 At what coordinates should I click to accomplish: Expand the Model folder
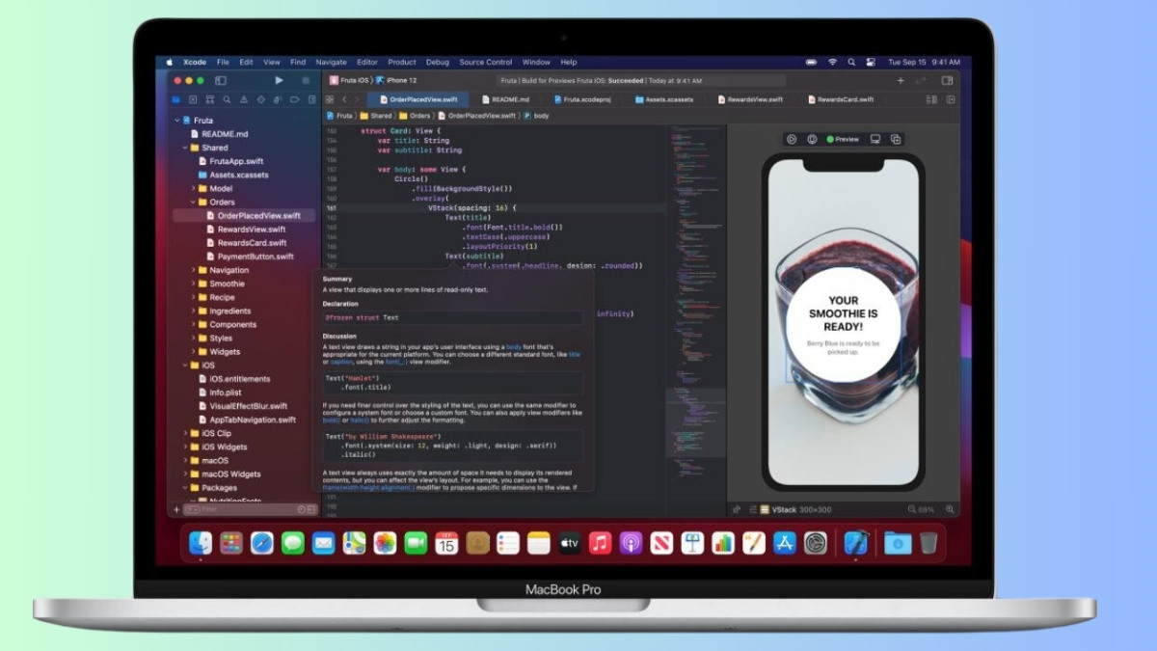[193, 189]
